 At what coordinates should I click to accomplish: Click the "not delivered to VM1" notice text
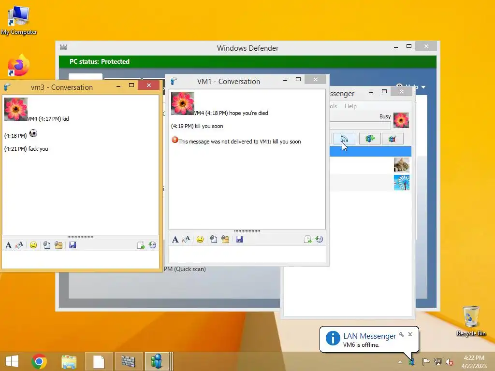click(x=240, y=142)
